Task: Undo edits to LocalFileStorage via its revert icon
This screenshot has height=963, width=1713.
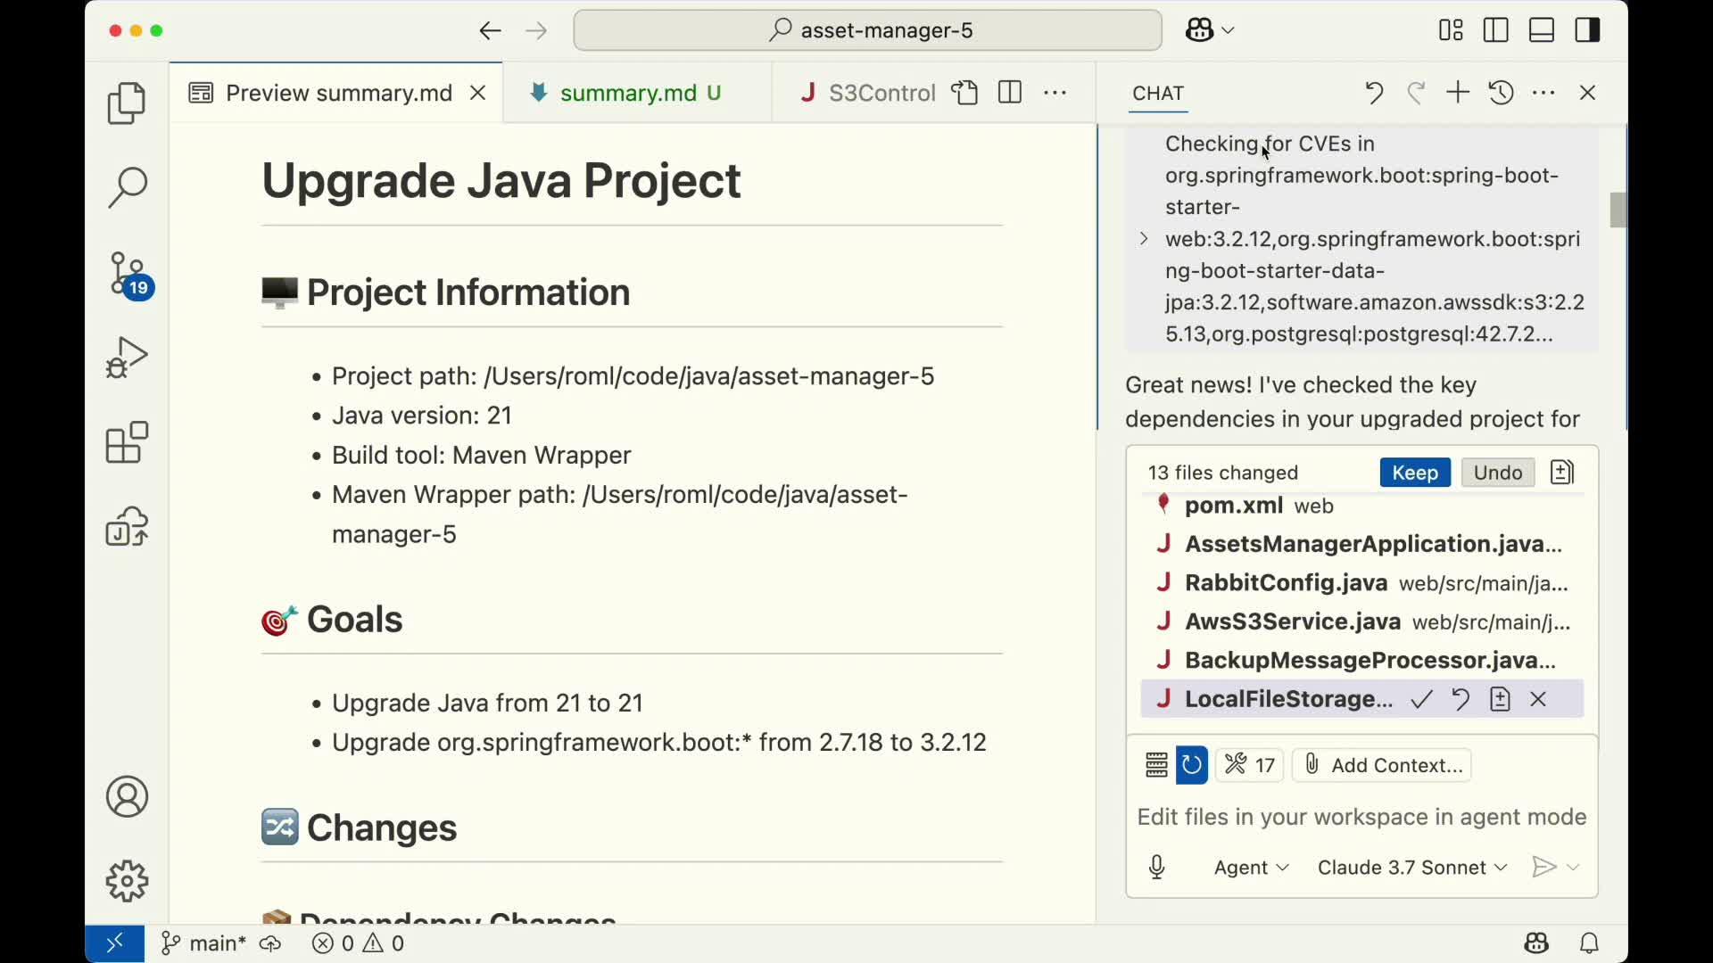Action: point(1461,699)
